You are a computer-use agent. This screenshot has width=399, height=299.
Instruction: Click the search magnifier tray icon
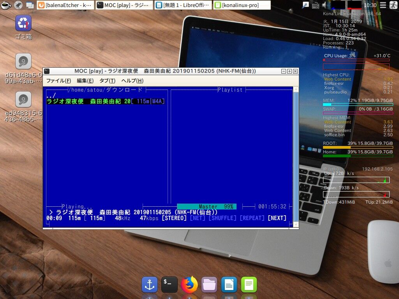point(305,5)
